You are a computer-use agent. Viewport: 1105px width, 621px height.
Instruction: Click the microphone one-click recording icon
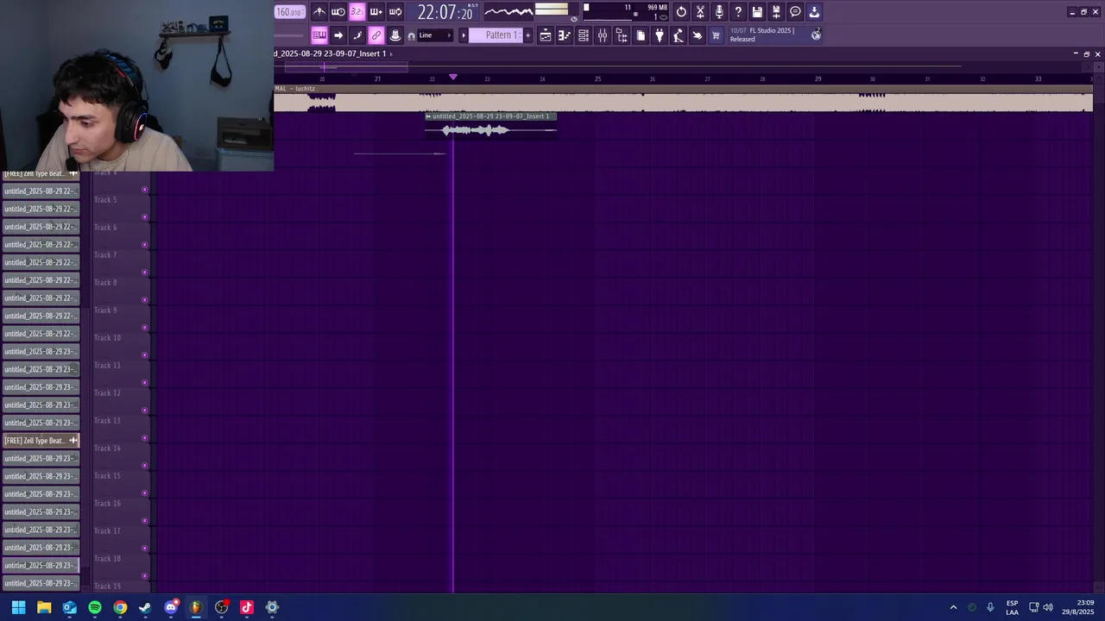pos(719,12)
